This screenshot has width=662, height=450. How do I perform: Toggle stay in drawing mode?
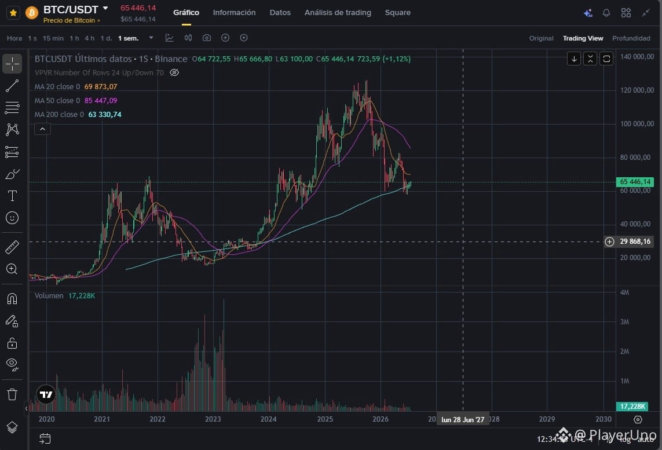click(12, 321)
